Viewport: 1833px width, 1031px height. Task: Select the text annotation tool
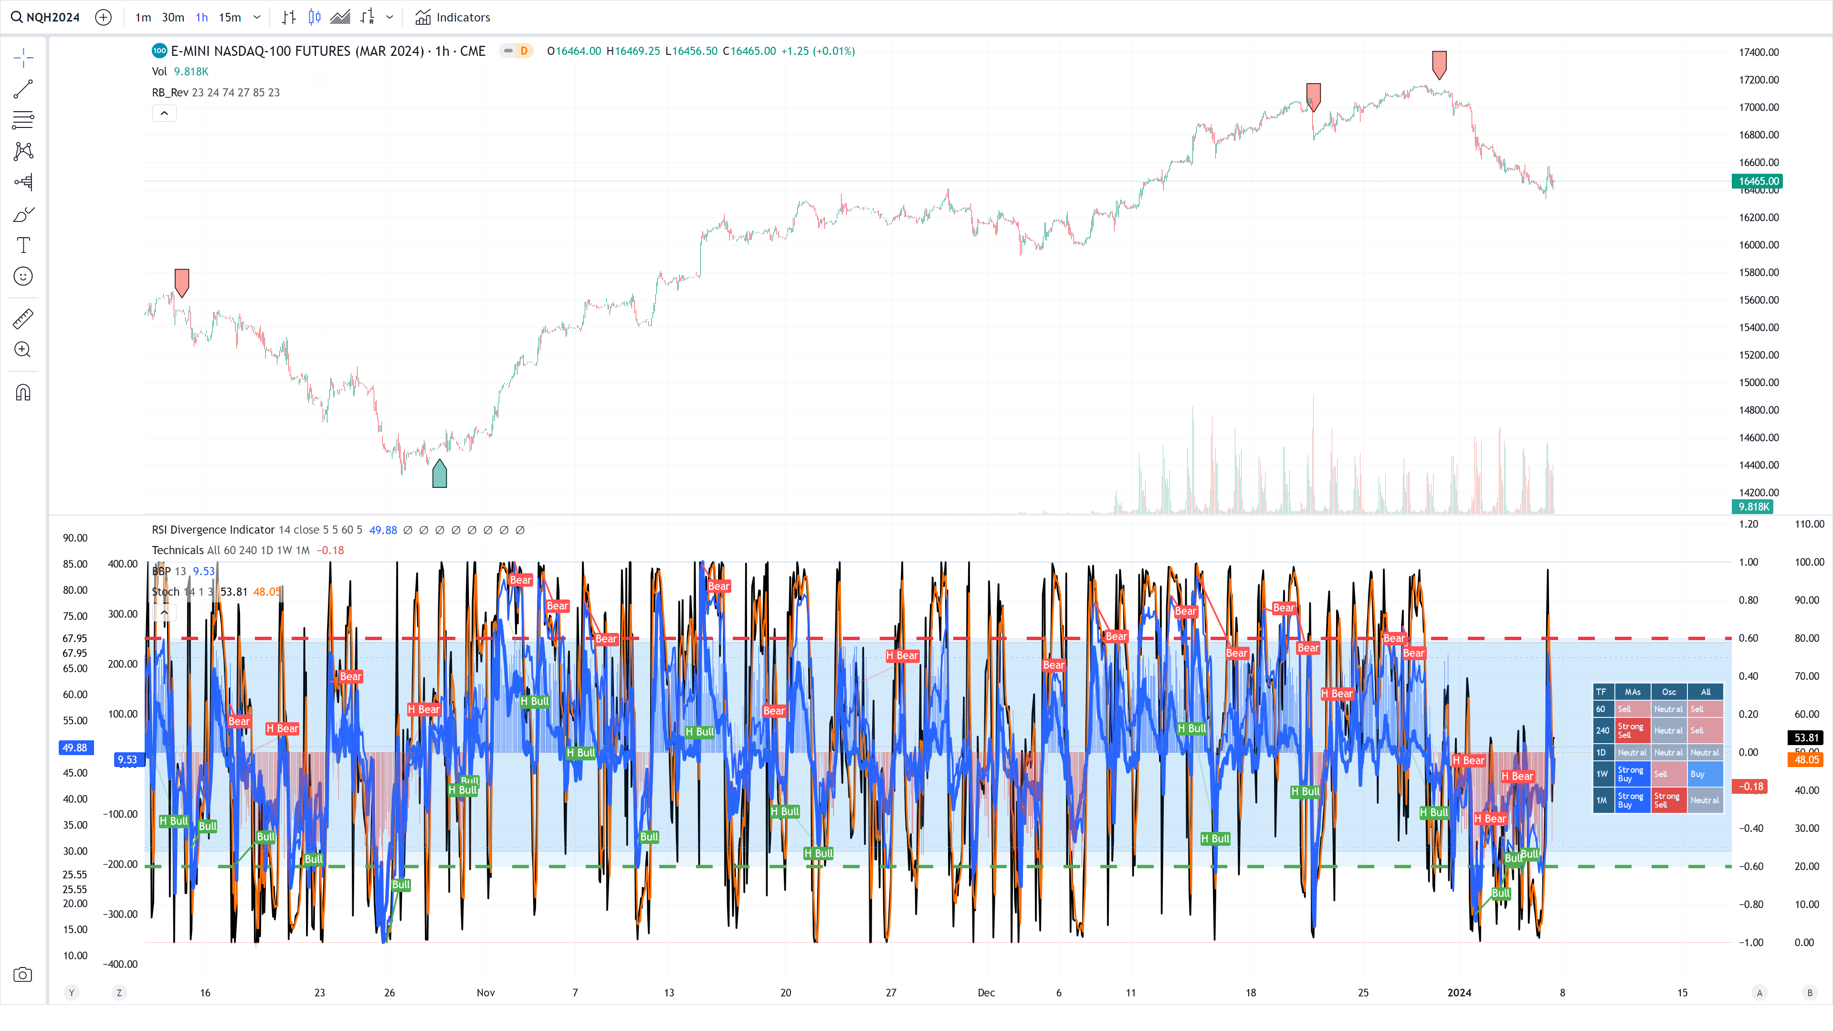pos(23,245)
